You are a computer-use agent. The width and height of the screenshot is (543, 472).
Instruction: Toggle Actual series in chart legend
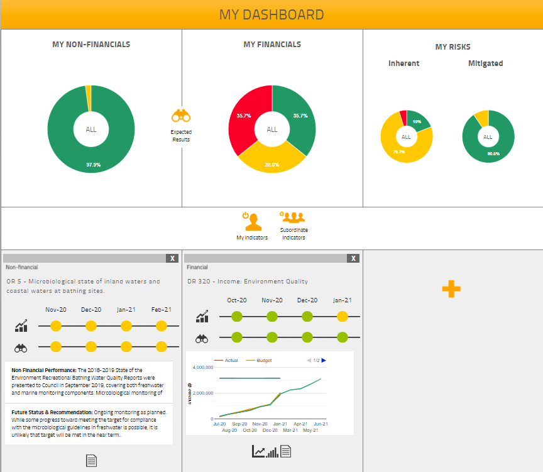pos(226,361)
